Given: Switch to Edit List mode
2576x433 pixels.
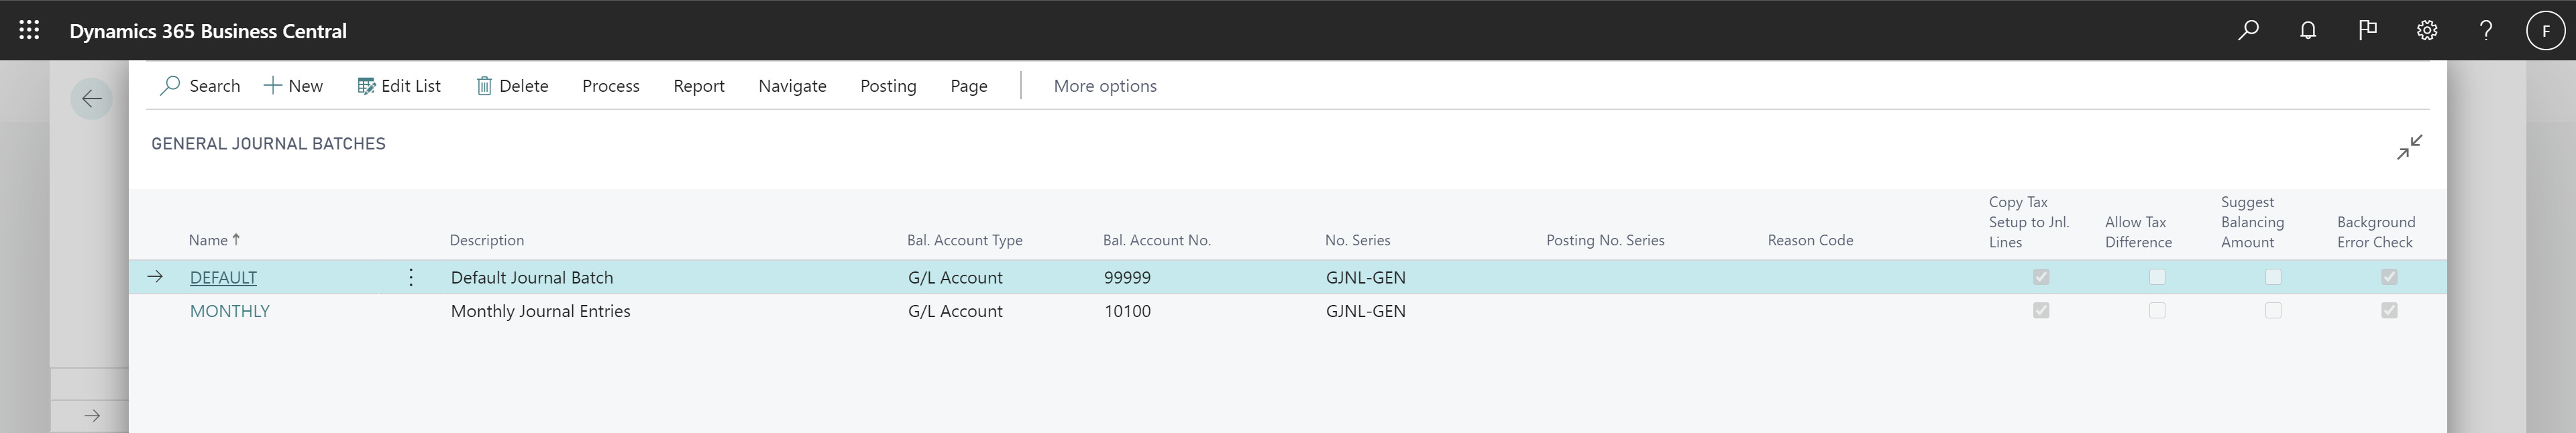Looking at the screenshot, I should (x=399, y=86).
